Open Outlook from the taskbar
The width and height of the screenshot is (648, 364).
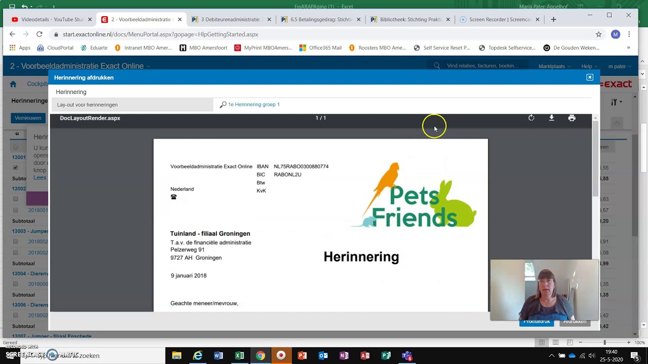point(323,355)
